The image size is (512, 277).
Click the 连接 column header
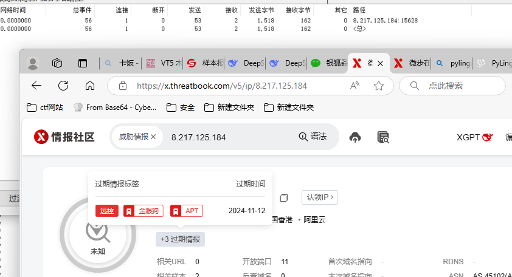(122, 10)
